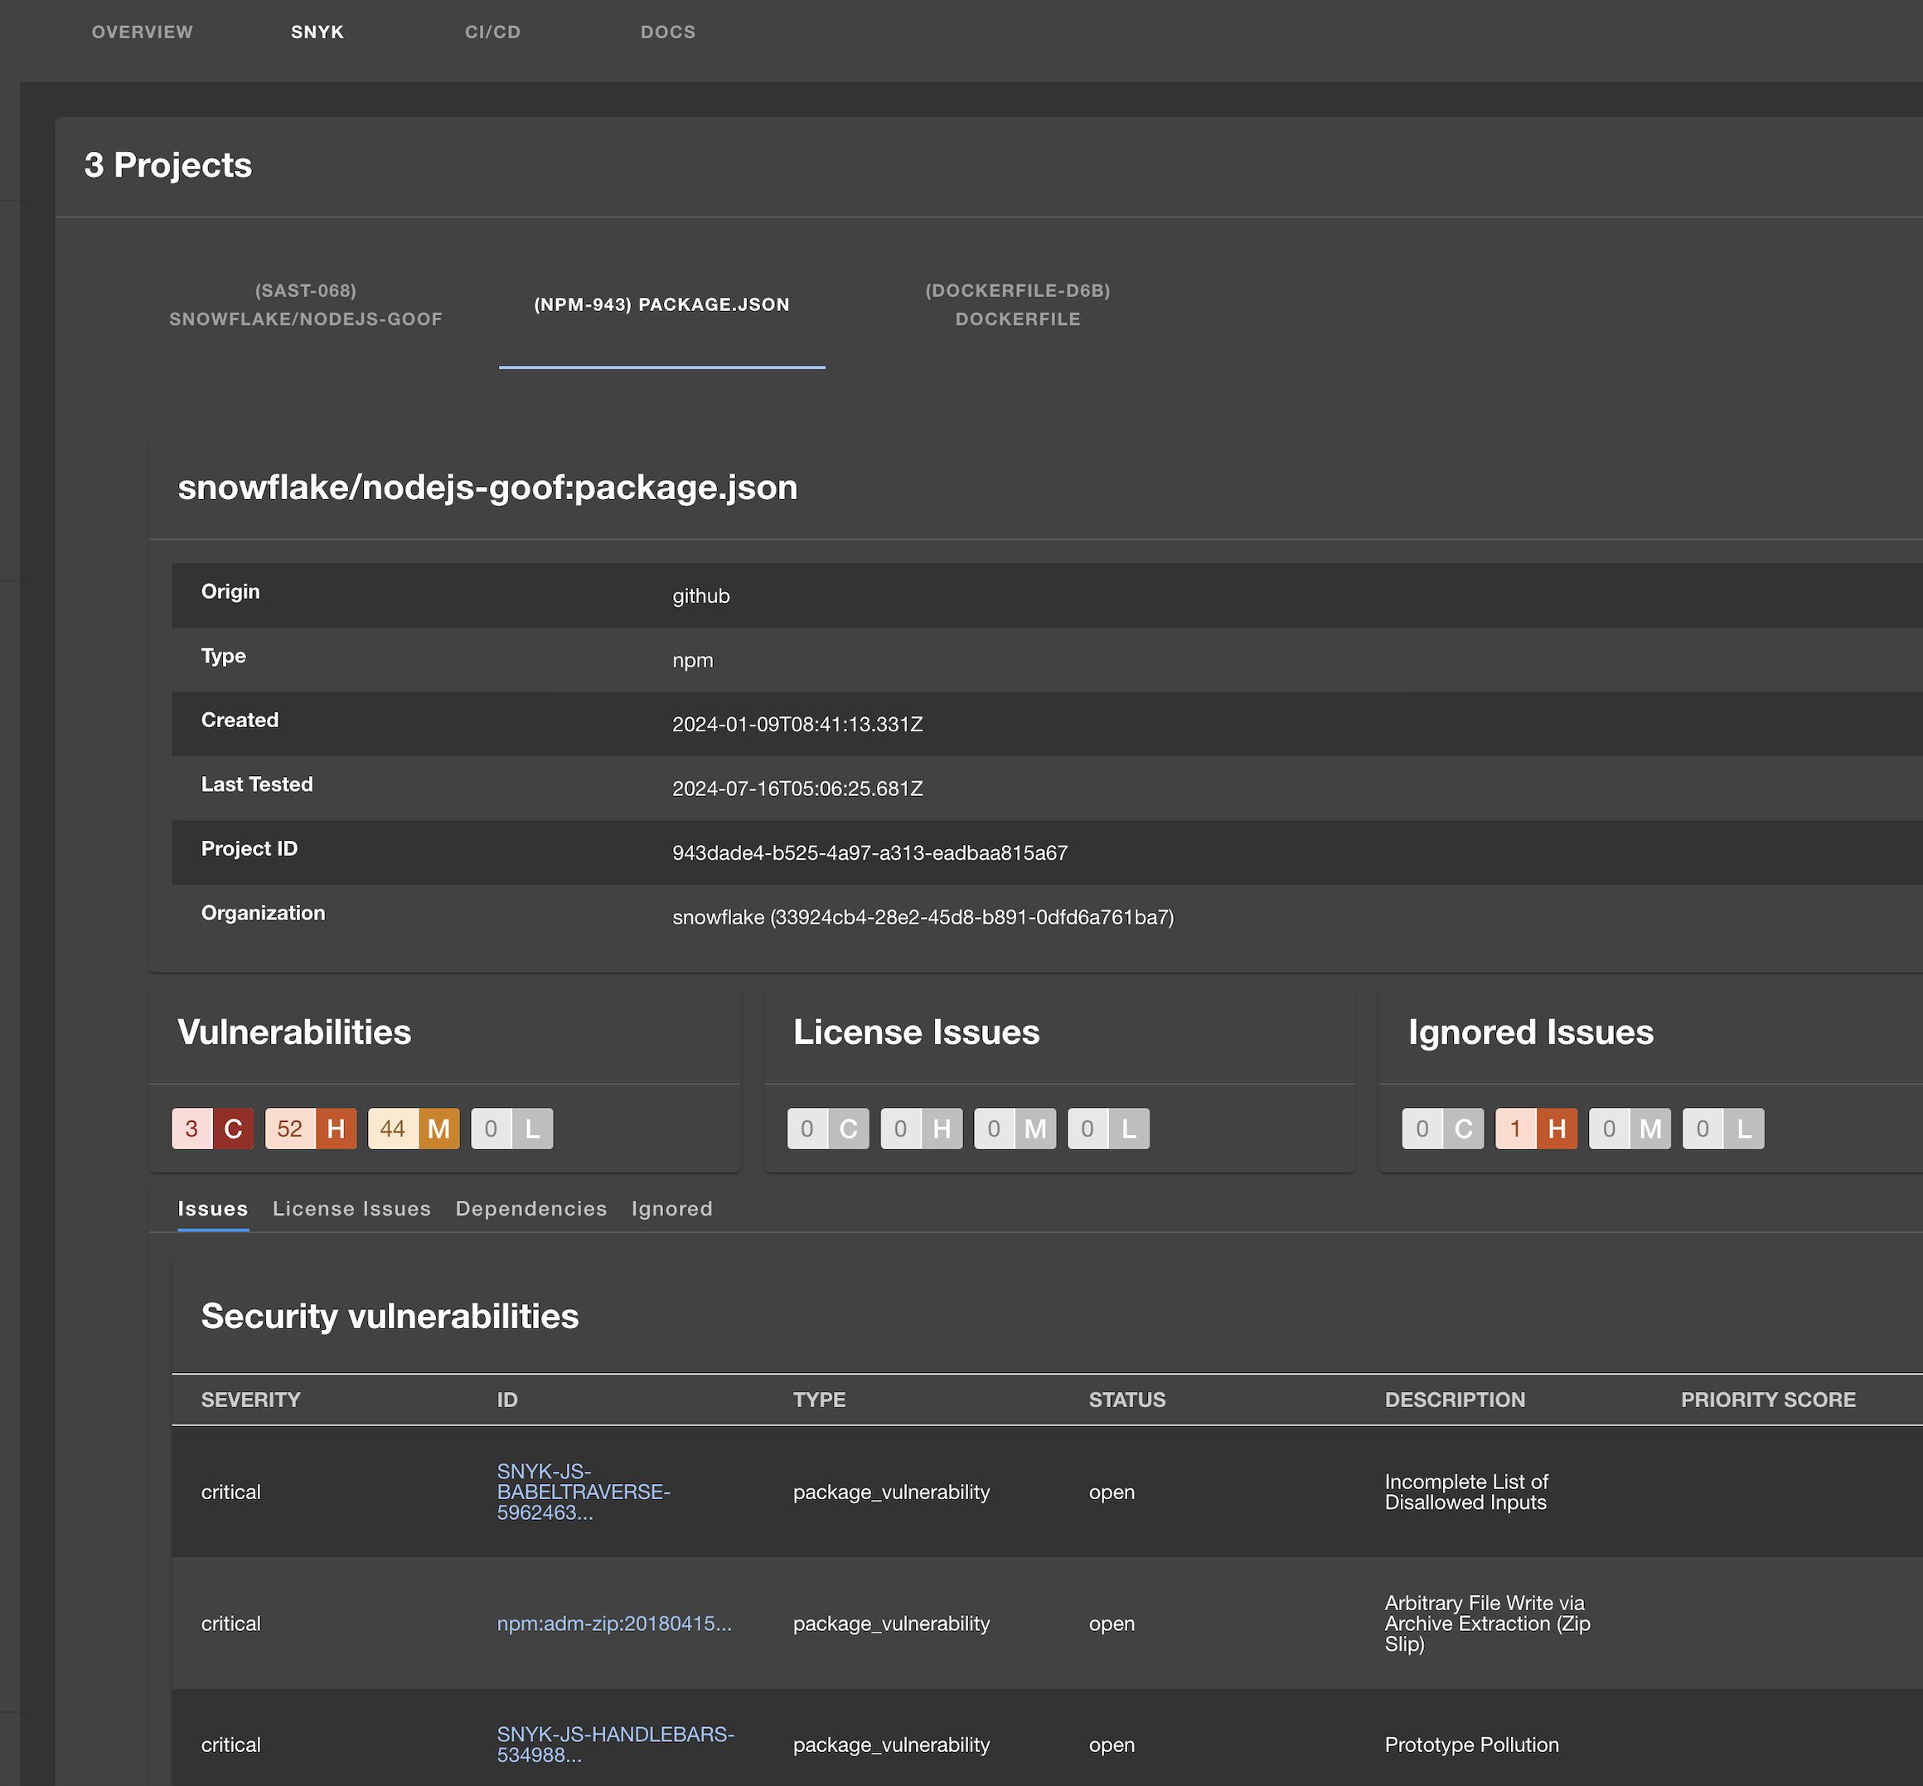Open the CI/CD tab
The height and width of the screenshot is (1786, 1923).
tap(492, 32)
